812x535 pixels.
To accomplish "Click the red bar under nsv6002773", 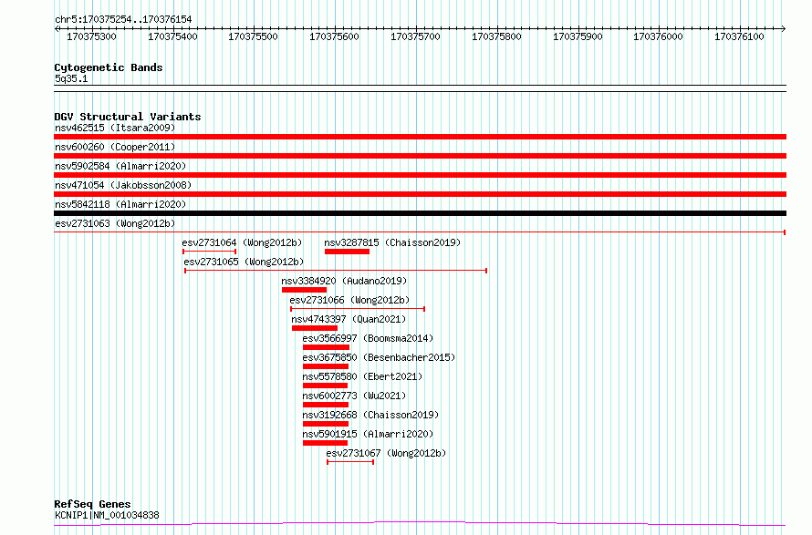I will [326, 405].
